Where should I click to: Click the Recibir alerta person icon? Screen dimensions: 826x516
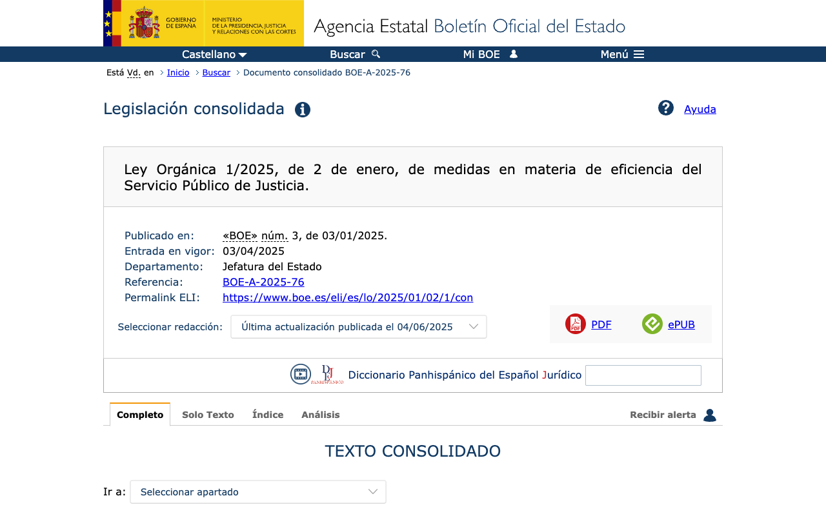click(x=710, y=415)
